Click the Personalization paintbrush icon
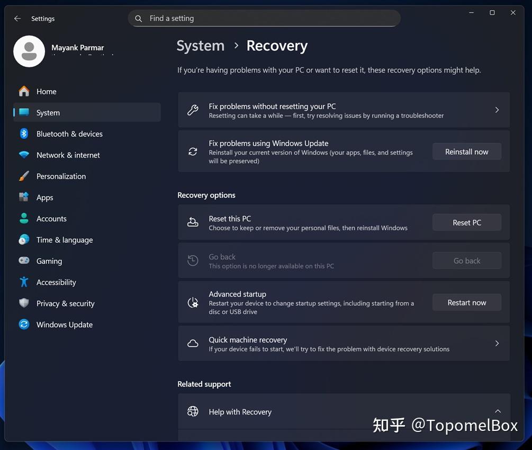The image size is (532, 450). 24,177
